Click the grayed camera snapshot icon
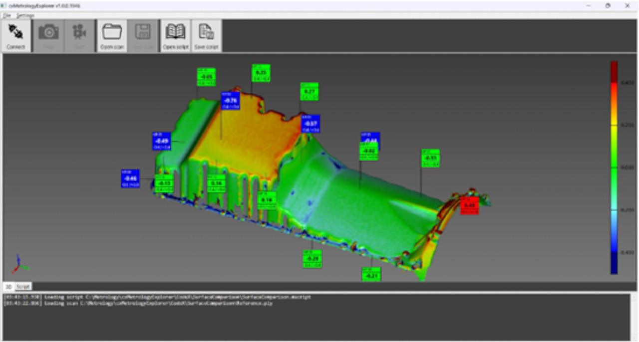 [x=48, y=32]
